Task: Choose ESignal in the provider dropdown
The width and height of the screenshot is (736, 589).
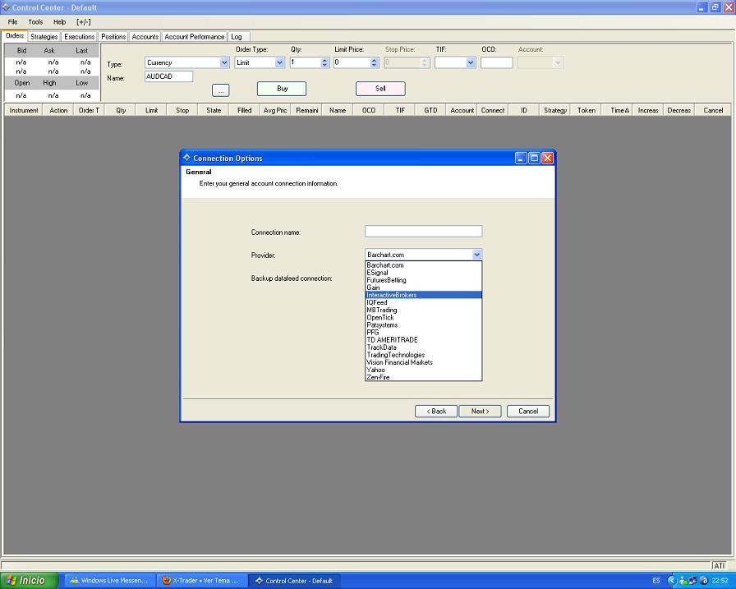Action: pos(378,273)
